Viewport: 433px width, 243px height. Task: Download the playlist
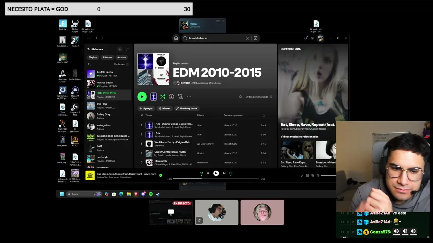click(172, 97)
